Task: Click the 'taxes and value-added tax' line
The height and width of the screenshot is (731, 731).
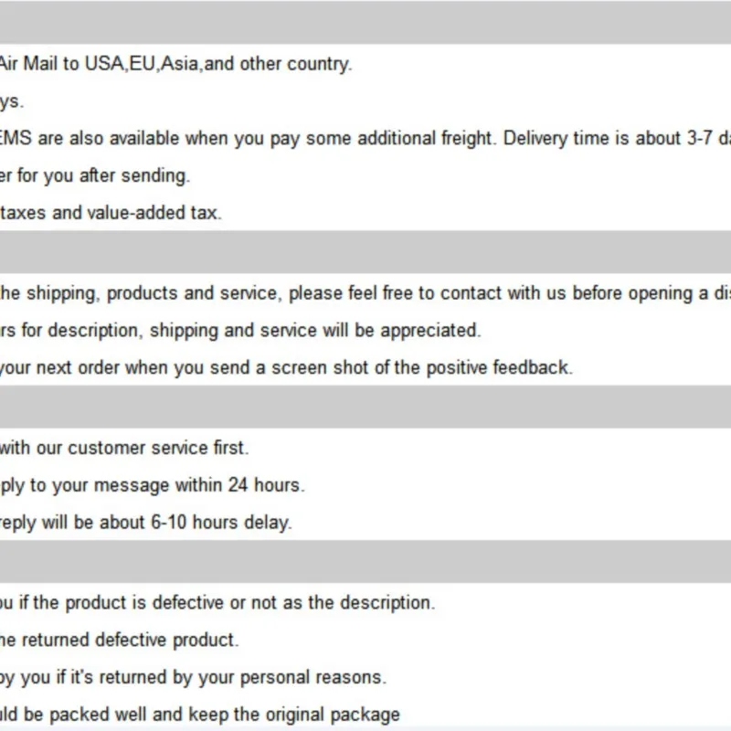Action: [x=111, y=213]
